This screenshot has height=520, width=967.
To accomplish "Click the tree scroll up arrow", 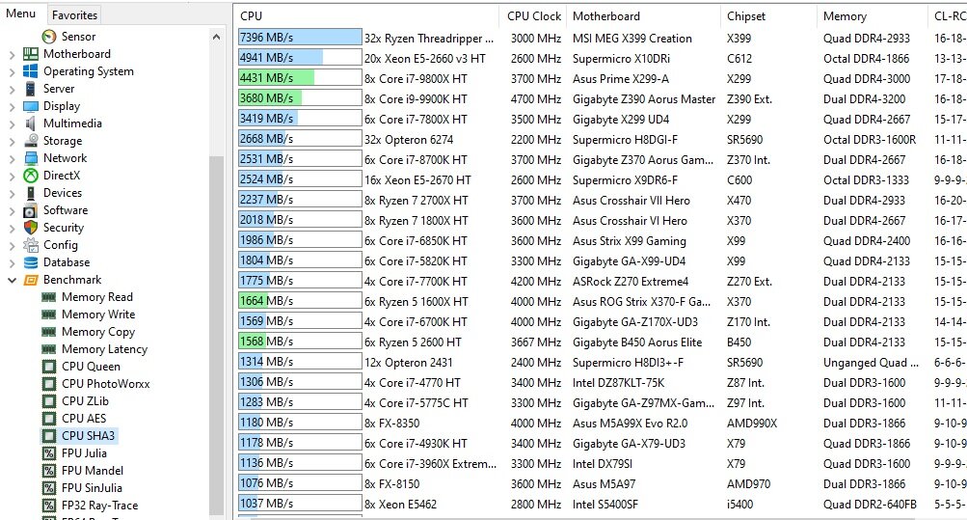I will pos(217,37).
